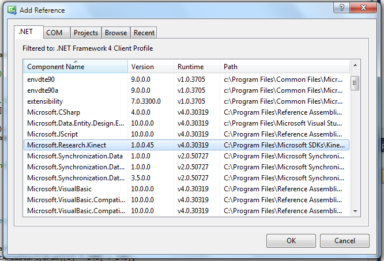Click the Kinect SDKs path cell

pyautogui.click(x=284, y=145)
